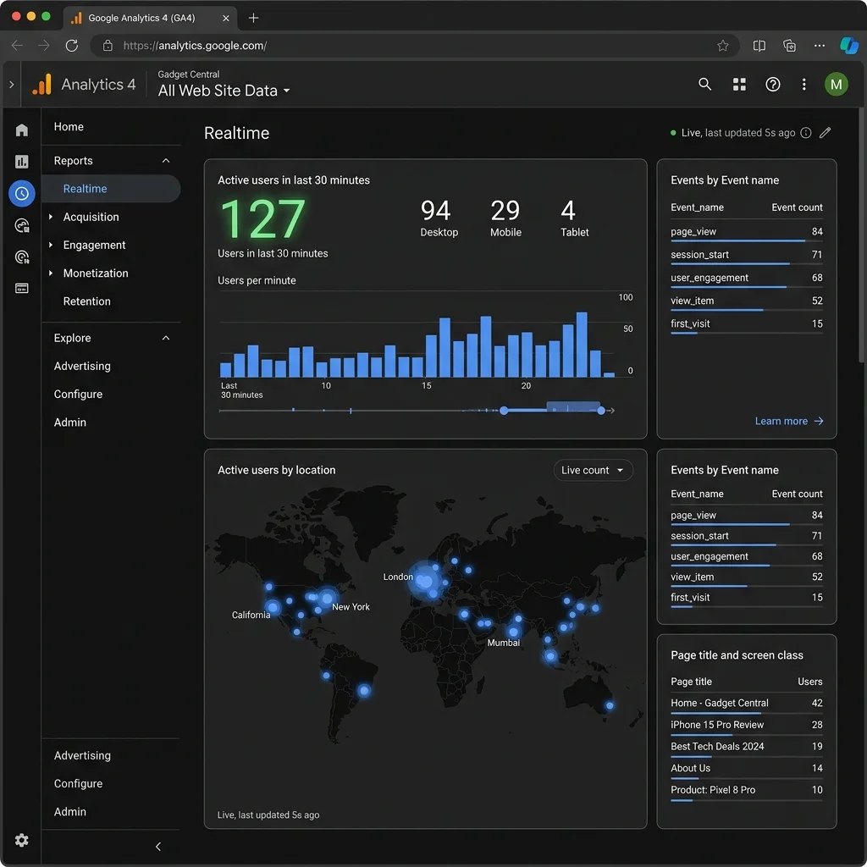Click right handle of timeline range slider
This screenshot has width=867, height=867.
click(601, 411)
